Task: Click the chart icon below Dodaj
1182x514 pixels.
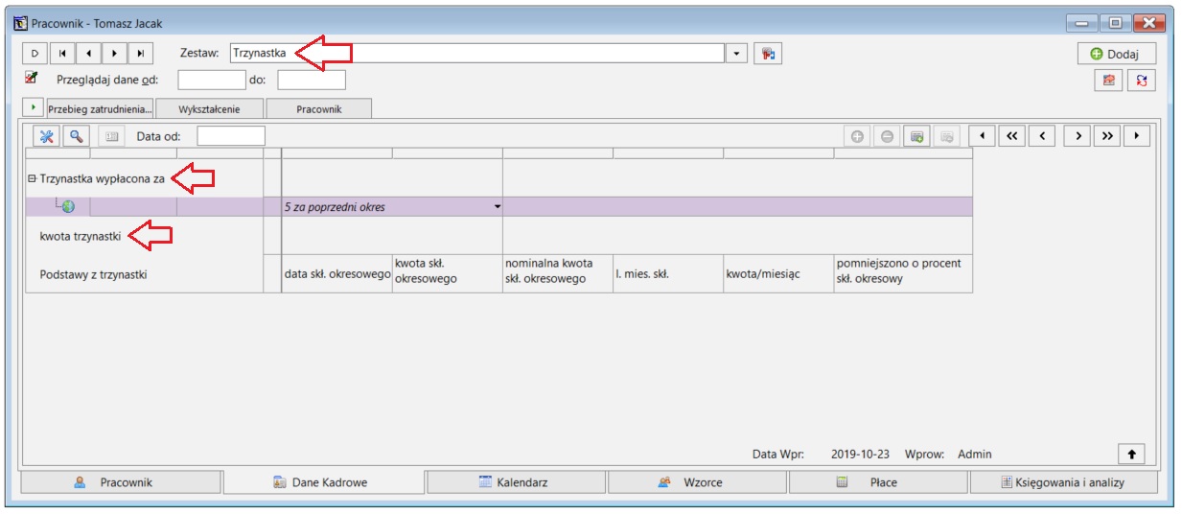Action: pos(1109,81)
